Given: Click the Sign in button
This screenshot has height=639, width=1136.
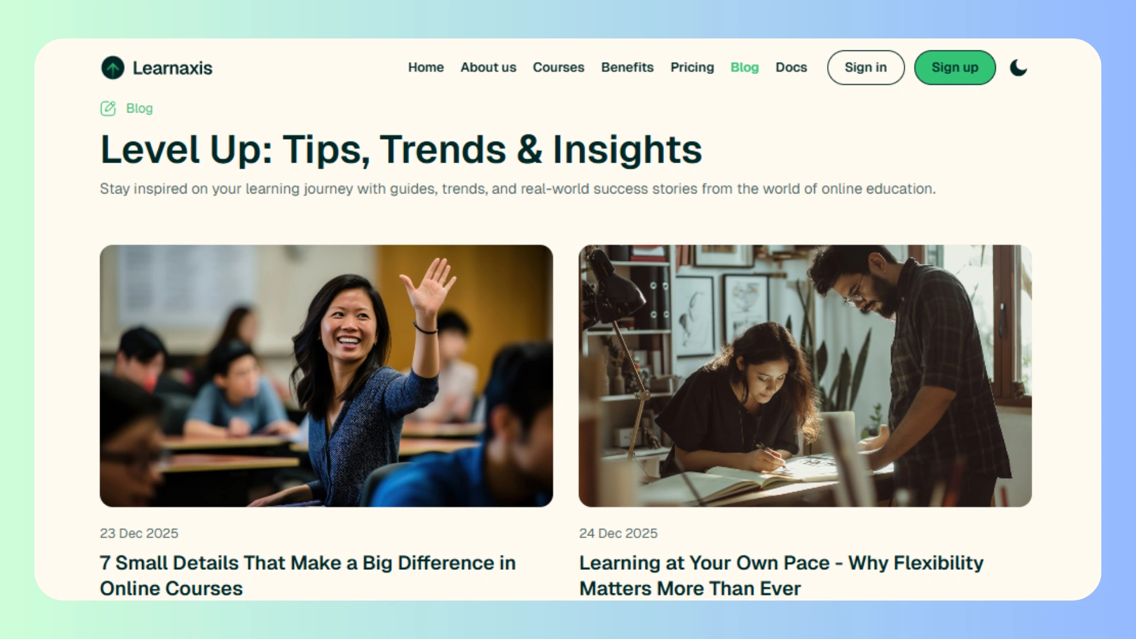Looking at the screenshot, I should point(866,67).
